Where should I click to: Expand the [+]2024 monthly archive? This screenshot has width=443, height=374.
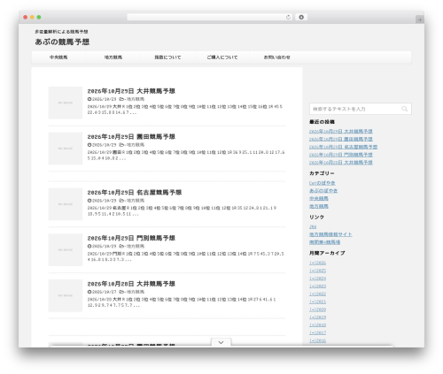317,279
